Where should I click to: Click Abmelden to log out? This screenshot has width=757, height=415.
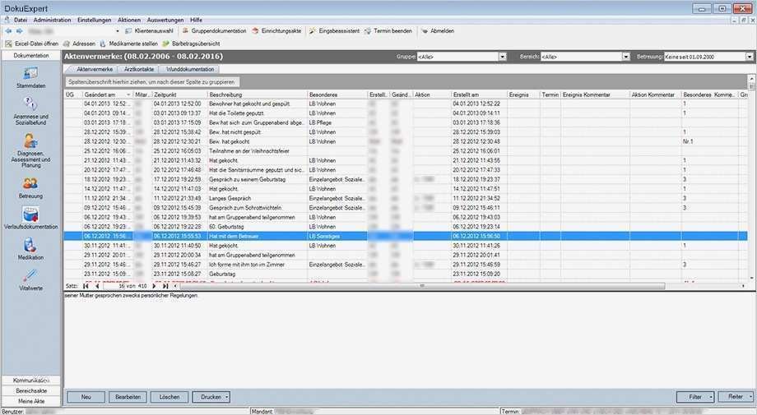[438, 31]
